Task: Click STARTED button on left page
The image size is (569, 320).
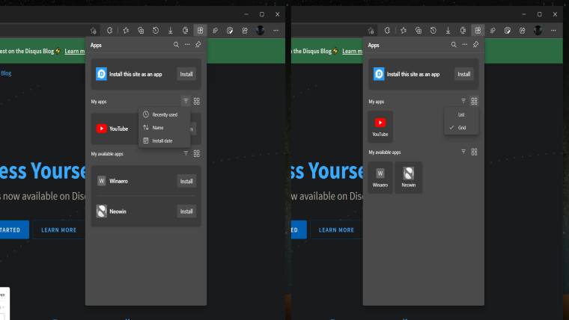Action: click(14, 230)
